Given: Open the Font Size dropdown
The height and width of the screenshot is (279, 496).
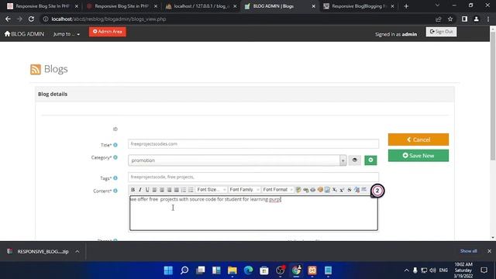Looking at the screenshot, I should (211, 189).
